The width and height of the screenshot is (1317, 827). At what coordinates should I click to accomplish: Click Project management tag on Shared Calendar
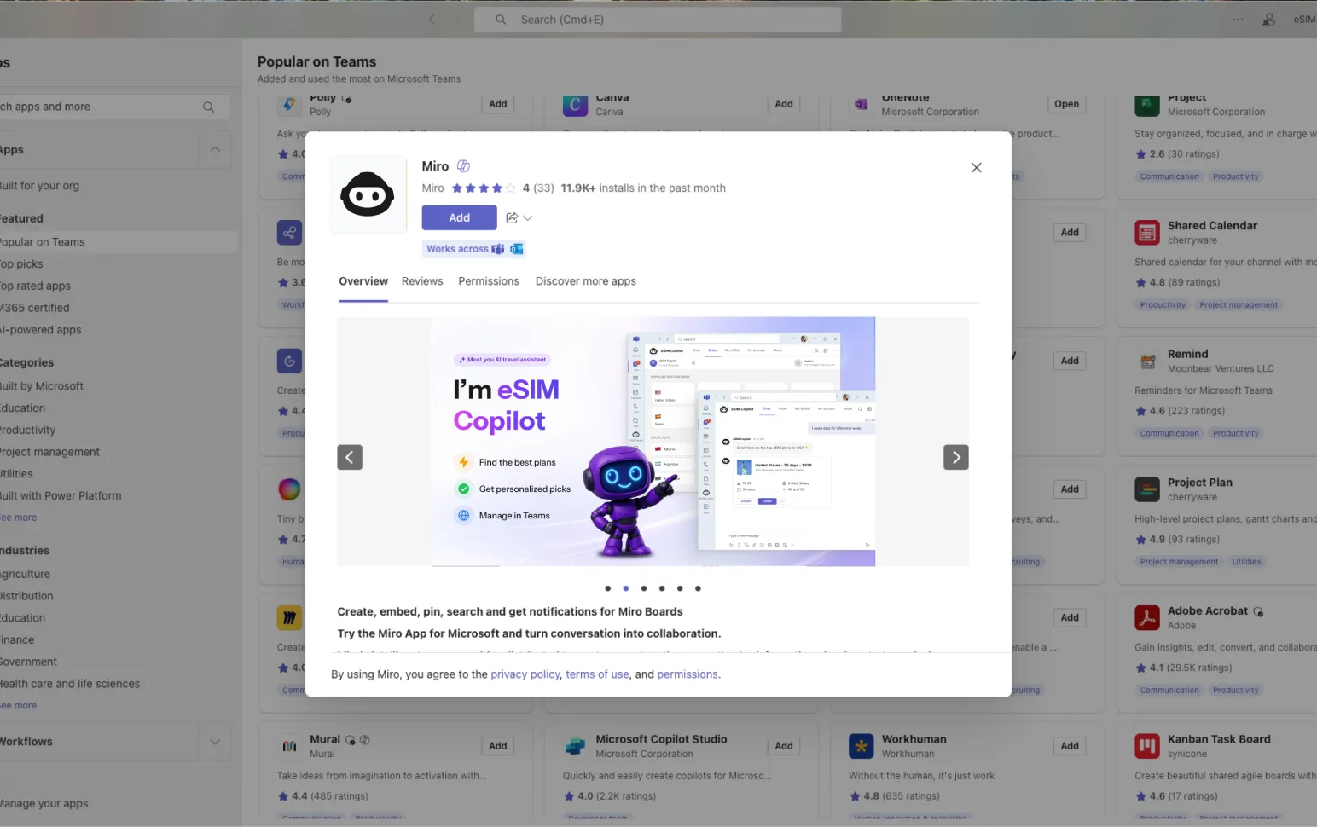(1239, 305)
